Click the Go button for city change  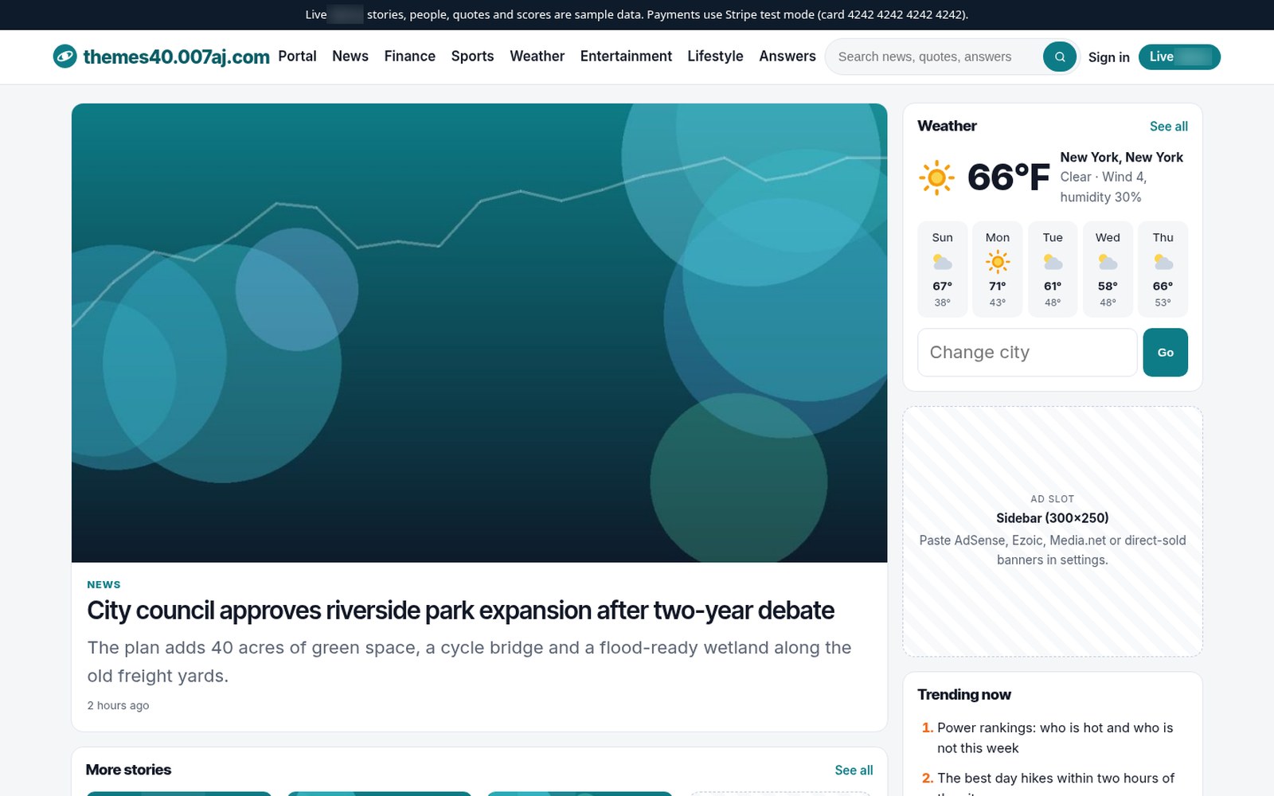tap(1165, 352)
